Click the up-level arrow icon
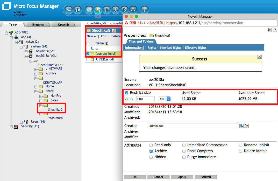278x181 pixels. [92, 48]
